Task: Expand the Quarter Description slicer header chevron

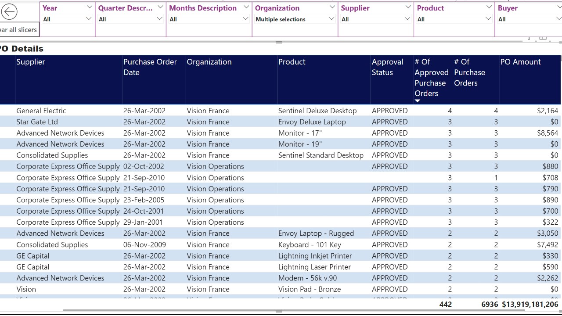Action: (x=160, y=7)
